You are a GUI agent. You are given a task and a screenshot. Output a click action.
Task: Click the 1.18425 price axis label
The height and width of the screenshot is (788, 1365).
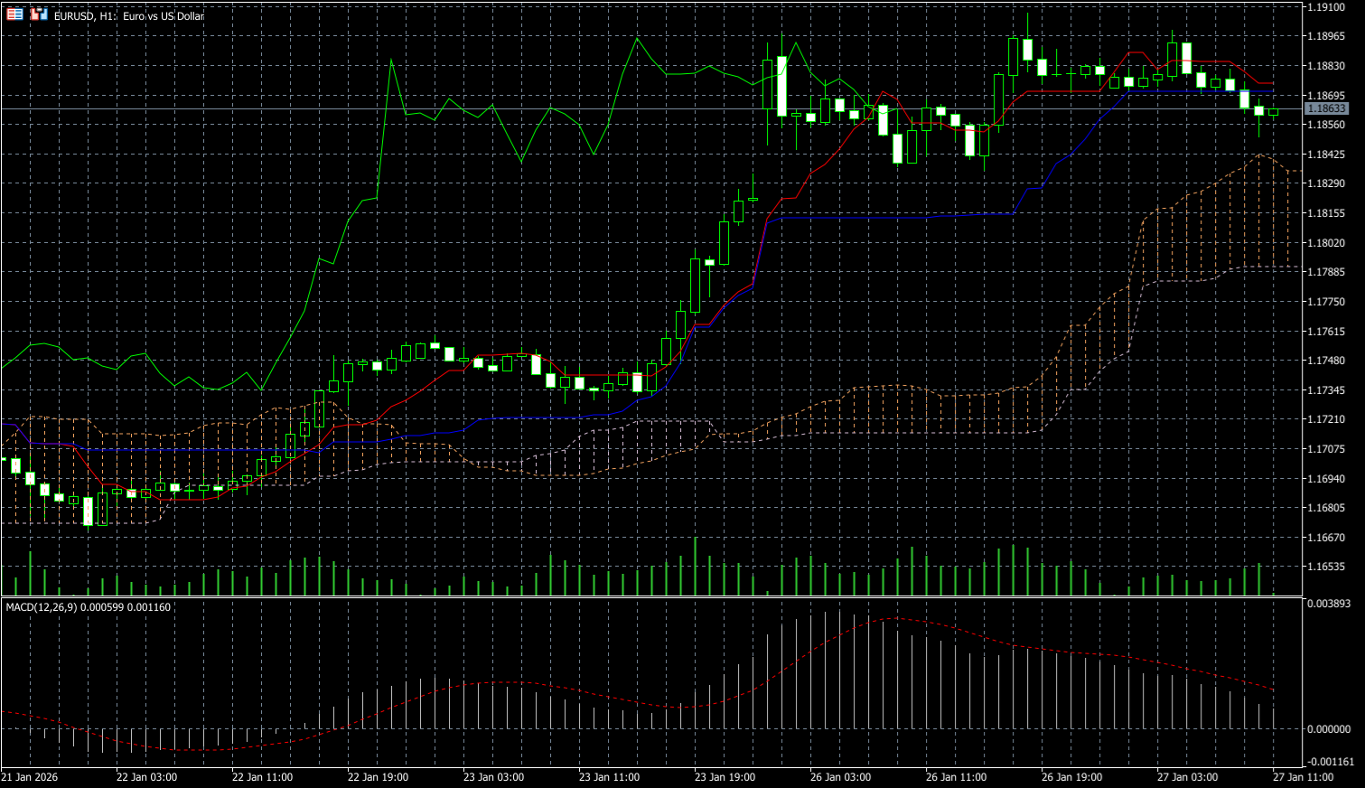[x=1327, y=155]
